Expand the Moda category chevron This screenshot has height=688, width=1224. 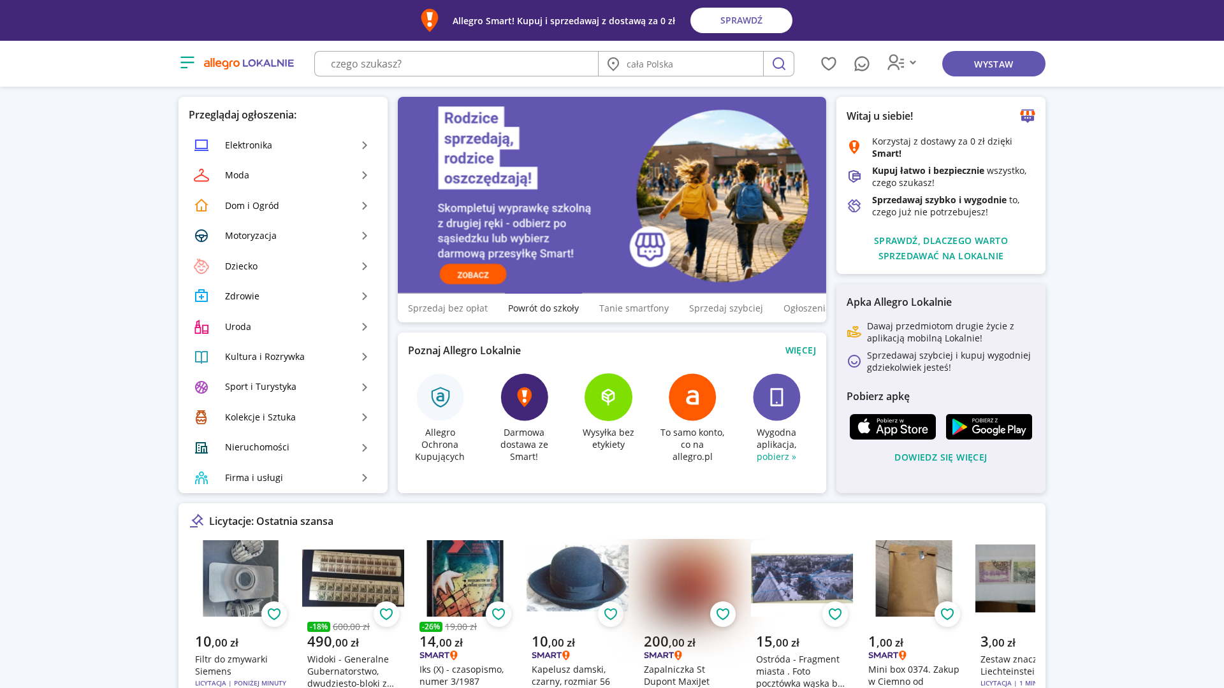[365, 175]
